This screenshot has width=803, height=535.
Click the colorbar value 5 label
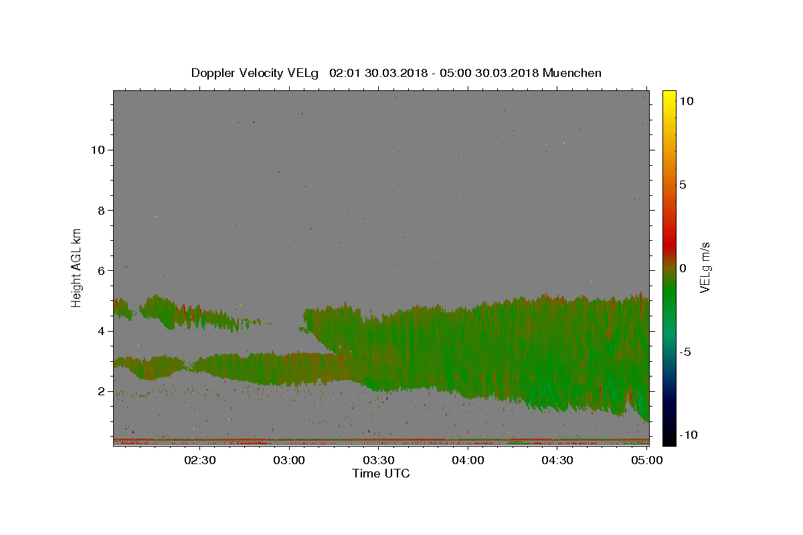(x=683, y=185)
